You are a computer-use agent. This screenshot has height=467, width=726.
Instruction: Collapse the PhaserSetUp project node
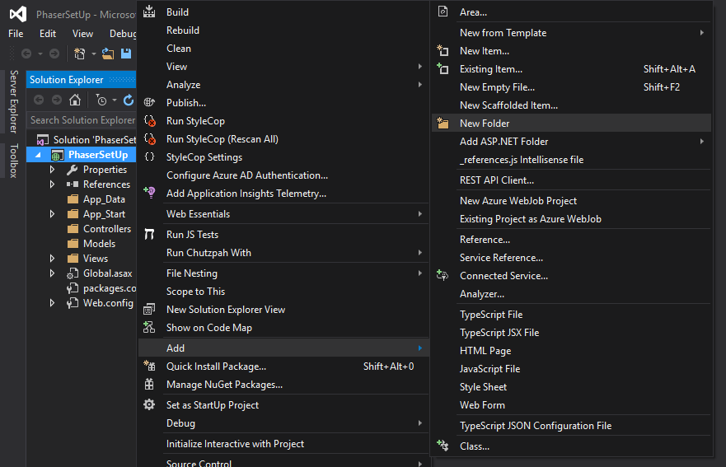(x=38, y=155)
